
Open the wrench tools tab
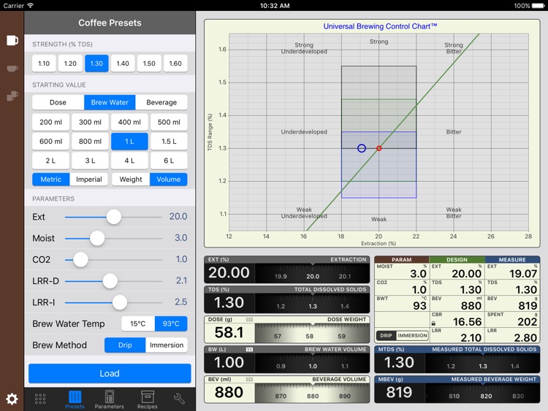(179, 399)
